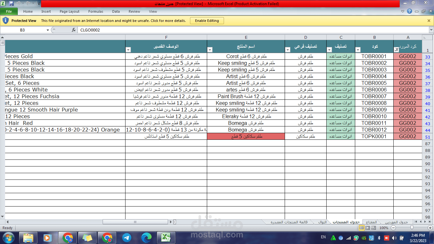Open Microsoft Edge from the taskbar
This screenshot has width=434, height=244.
pyautogui.click(x=146, y=238)
